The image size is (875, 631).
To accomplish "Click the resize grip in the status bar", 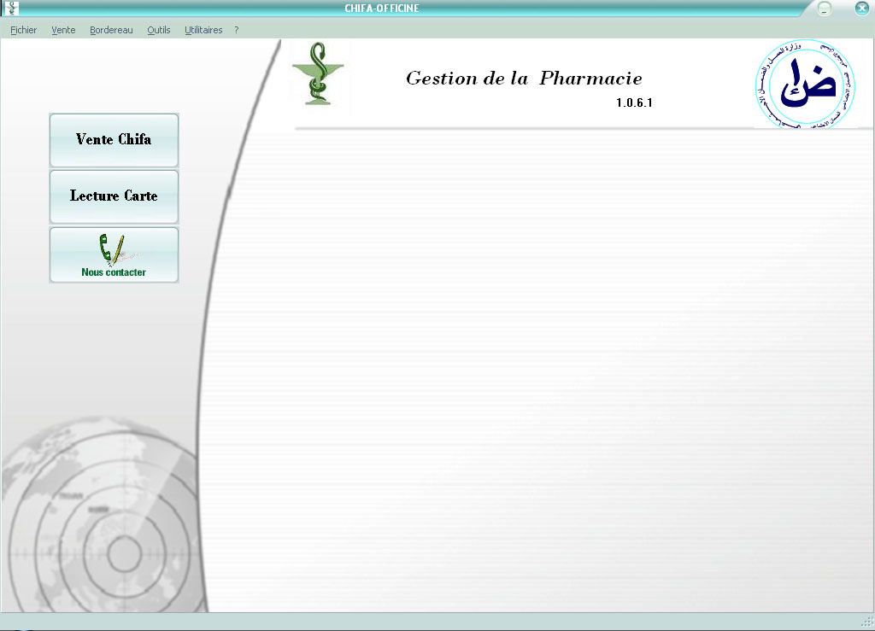I will (868, 622).
